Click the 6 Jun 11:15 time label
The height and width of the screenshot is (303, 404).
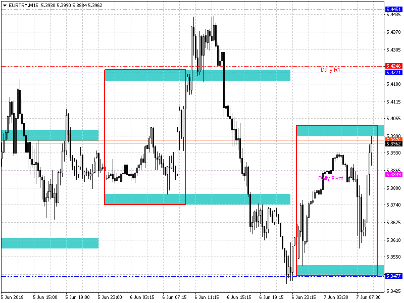[x=207, y=297]
